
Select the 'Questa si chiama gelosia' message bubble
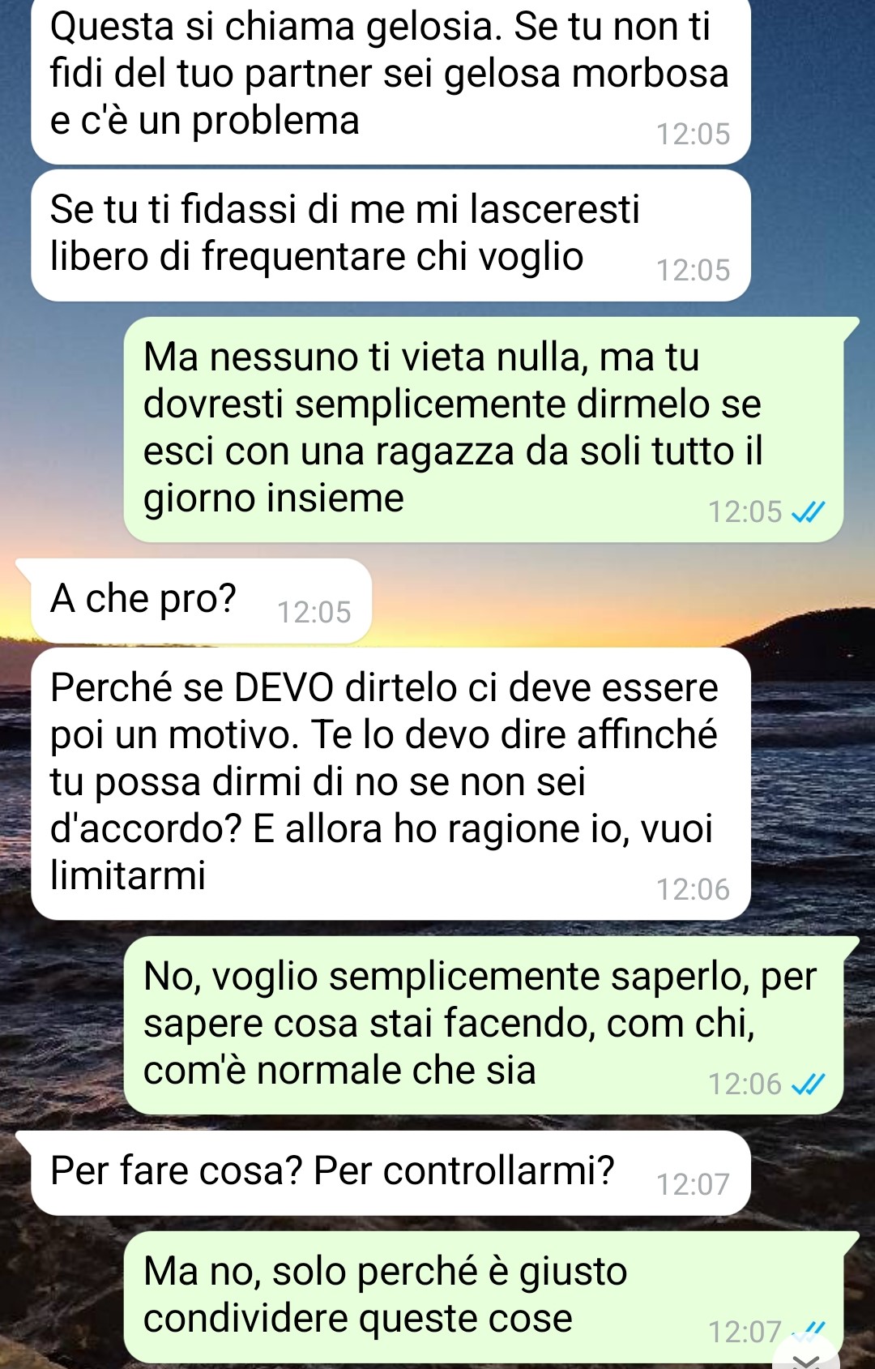391,81
